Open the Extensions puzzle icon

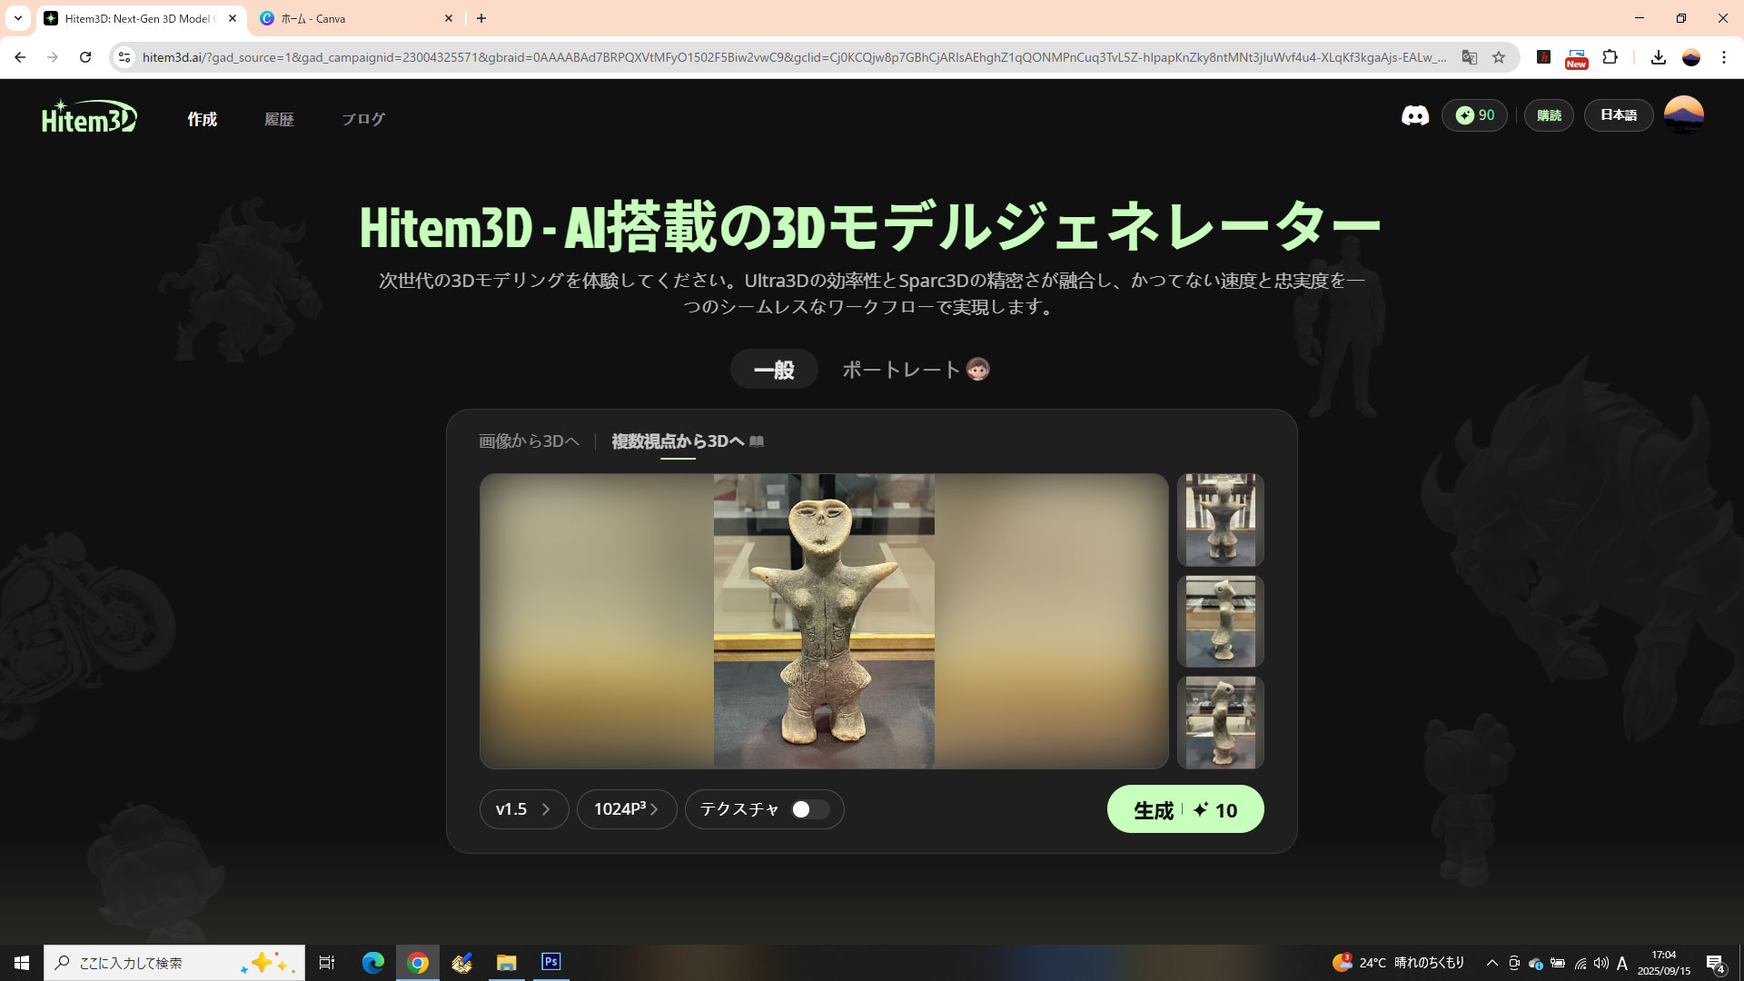coord(1610,57)
